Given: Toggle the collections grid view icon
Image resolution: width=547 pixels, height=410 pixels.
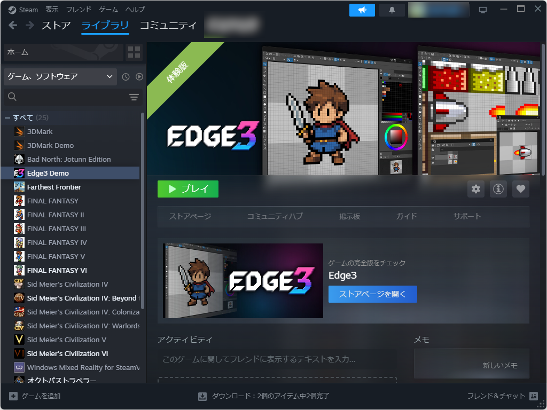Looking at the screenshot, I should (134, 52).
